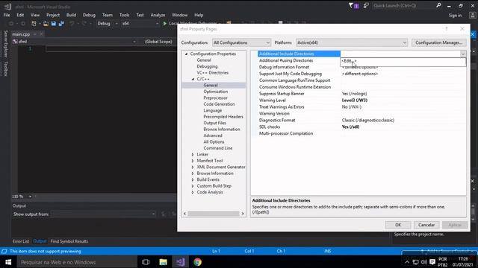This screenshot has width=478, height=268.
Task: Open the x64 solution platform dropdown
Action: 140,23
